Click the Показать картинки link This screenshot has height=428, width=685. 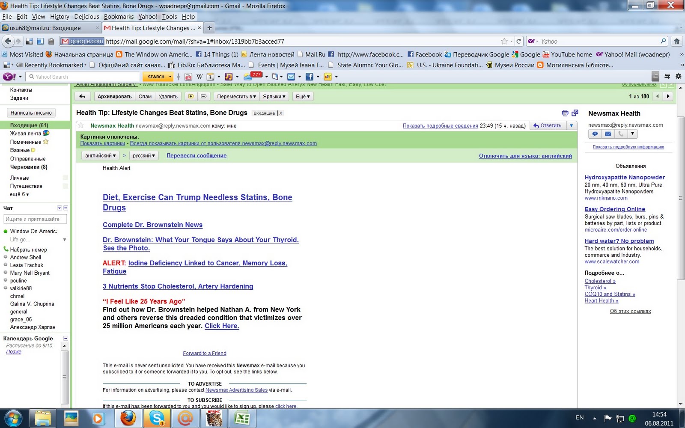click(103, 143)
